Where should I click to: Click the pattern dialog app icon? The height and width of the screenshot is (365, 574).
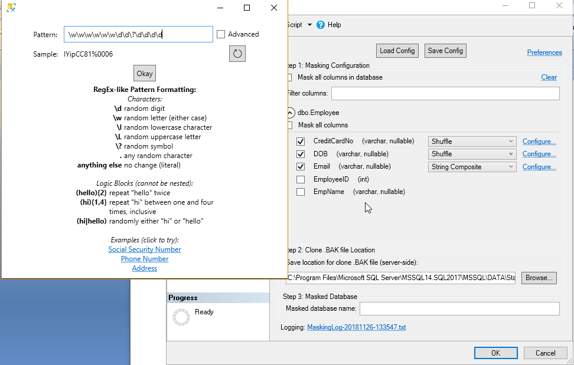click(x=11, y=8)
